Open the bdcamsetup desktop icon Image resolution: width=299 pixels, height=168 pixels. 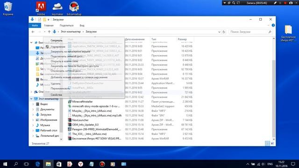(x=74, y=8)
